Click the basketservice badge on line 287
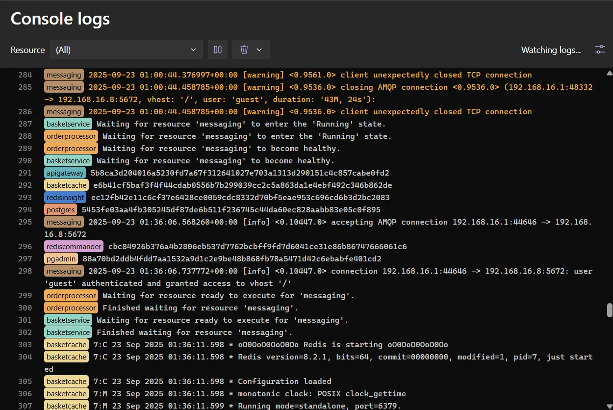Image resolution: width=613 pixels, height=410 pixels. tap(68, 124)
